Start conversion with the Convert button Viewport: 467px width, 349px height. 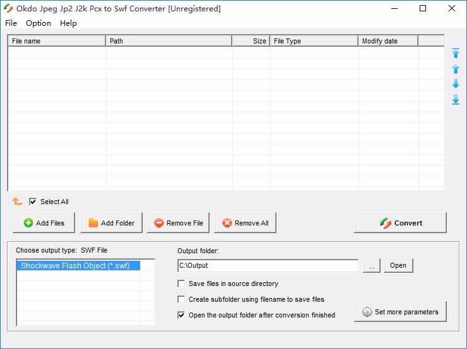[x=400, y=222]
